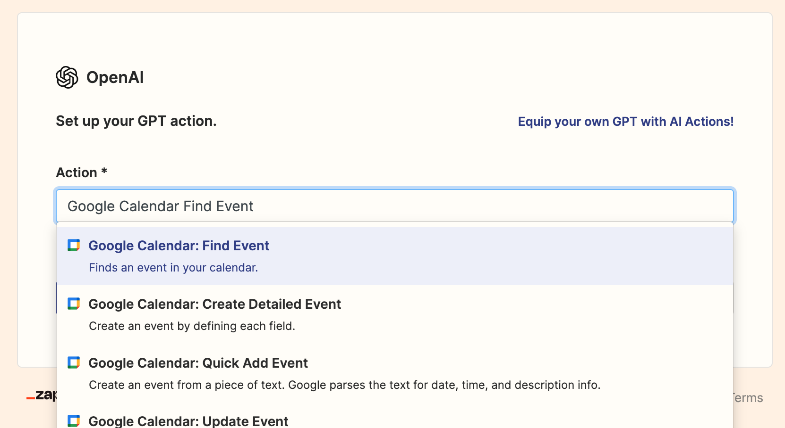
Task: Select Google Calendar: Create Detailed Event option
Action: (395, 314)
